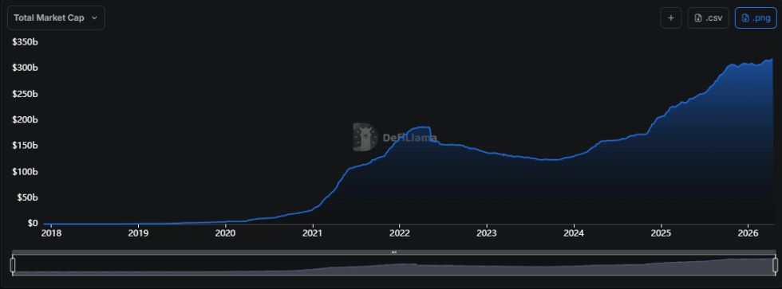The height and width of the screenshot is (289, 782).
Task: Click the $250b y-axis label
Action: click(x=25, y=94)
